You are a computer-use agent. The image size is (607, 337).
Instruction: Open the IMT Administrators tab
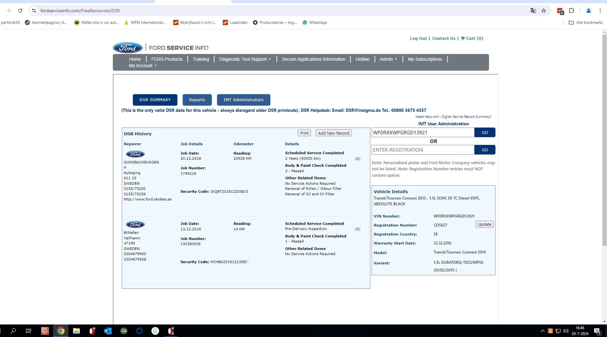click(244, 100)
